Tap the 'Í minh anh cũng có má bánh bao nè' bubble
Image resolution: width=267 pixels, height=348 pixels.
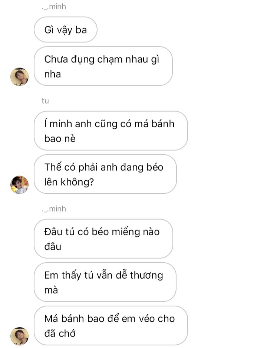tap(111, 131)
